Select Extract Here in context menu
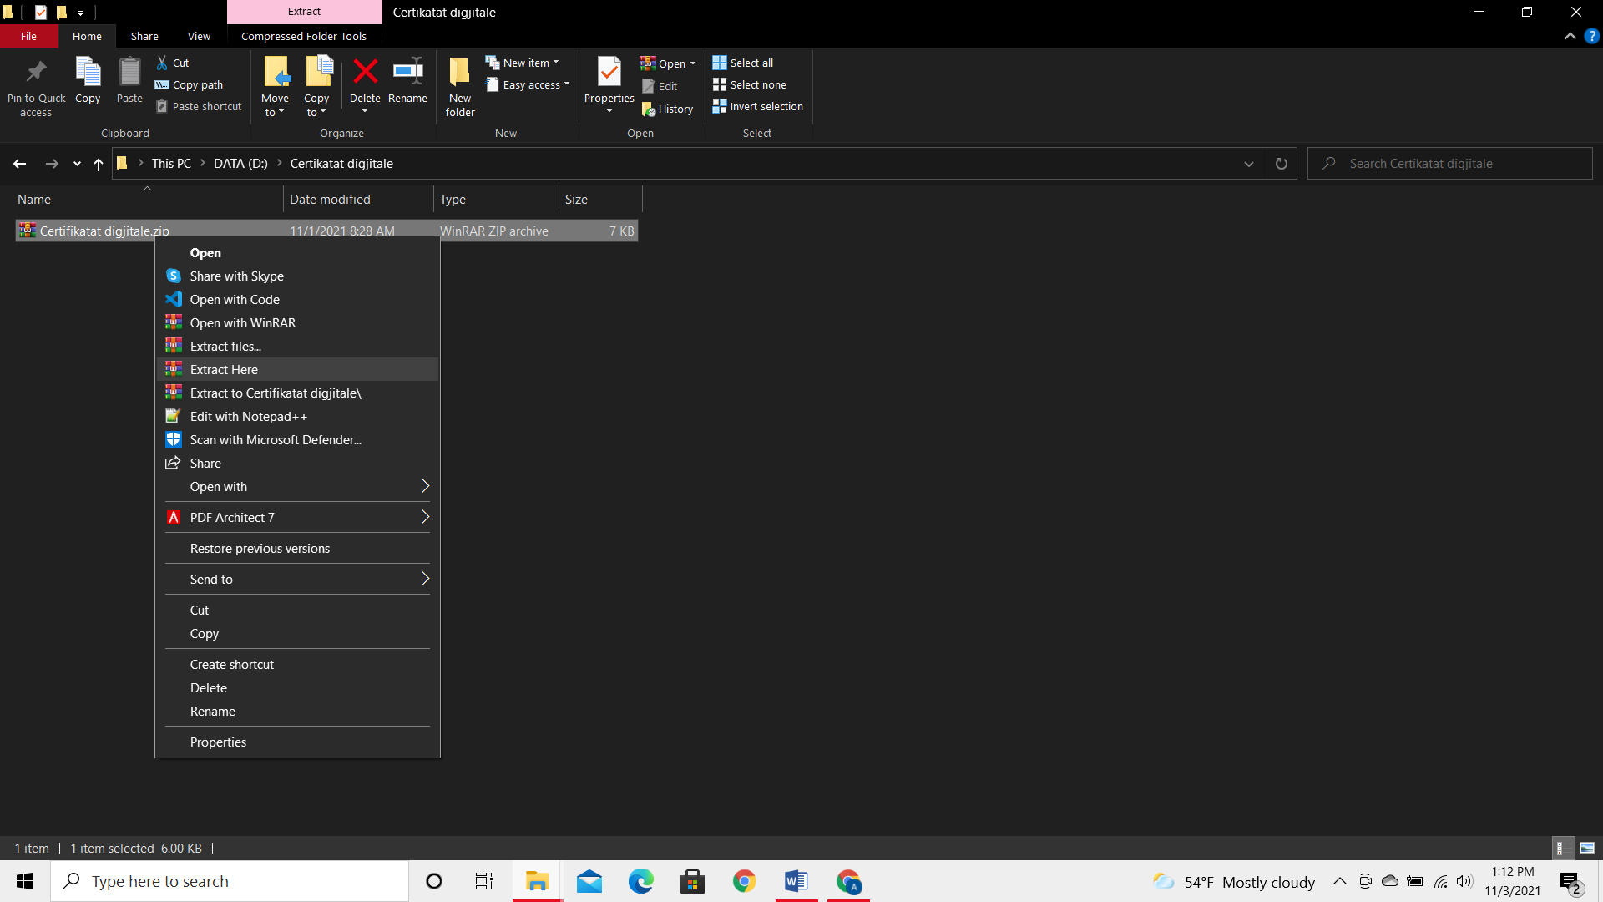 (297, 369)
